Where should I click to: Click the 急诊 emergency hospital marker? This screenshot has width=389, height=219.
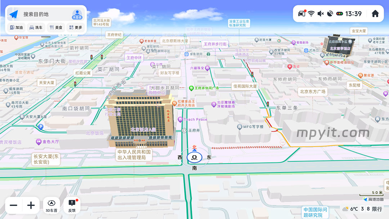point(290,67)
